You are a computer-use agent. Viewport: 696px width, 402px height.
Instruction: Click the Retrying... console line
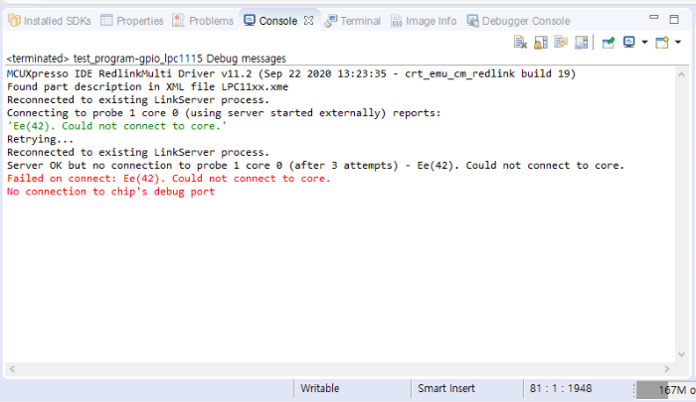(40, 139)
